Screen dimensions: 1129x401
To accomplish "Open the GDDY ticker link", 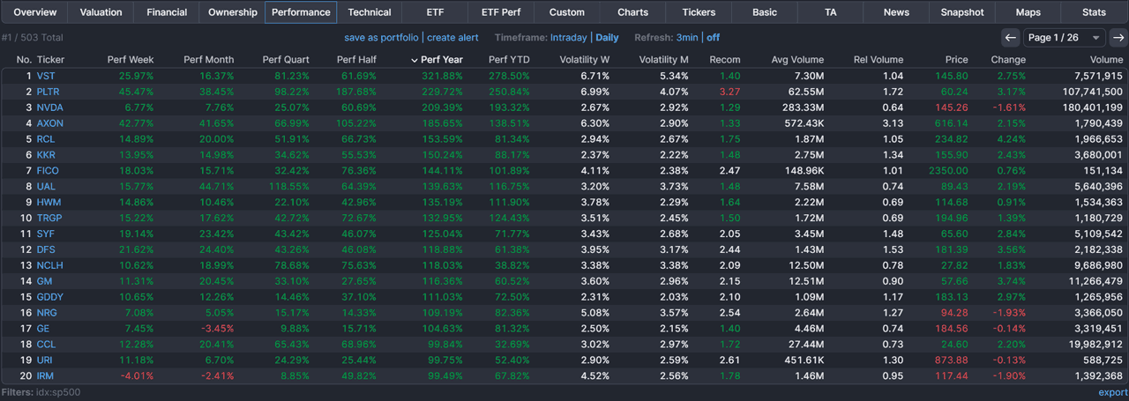I will coord(49,297).
